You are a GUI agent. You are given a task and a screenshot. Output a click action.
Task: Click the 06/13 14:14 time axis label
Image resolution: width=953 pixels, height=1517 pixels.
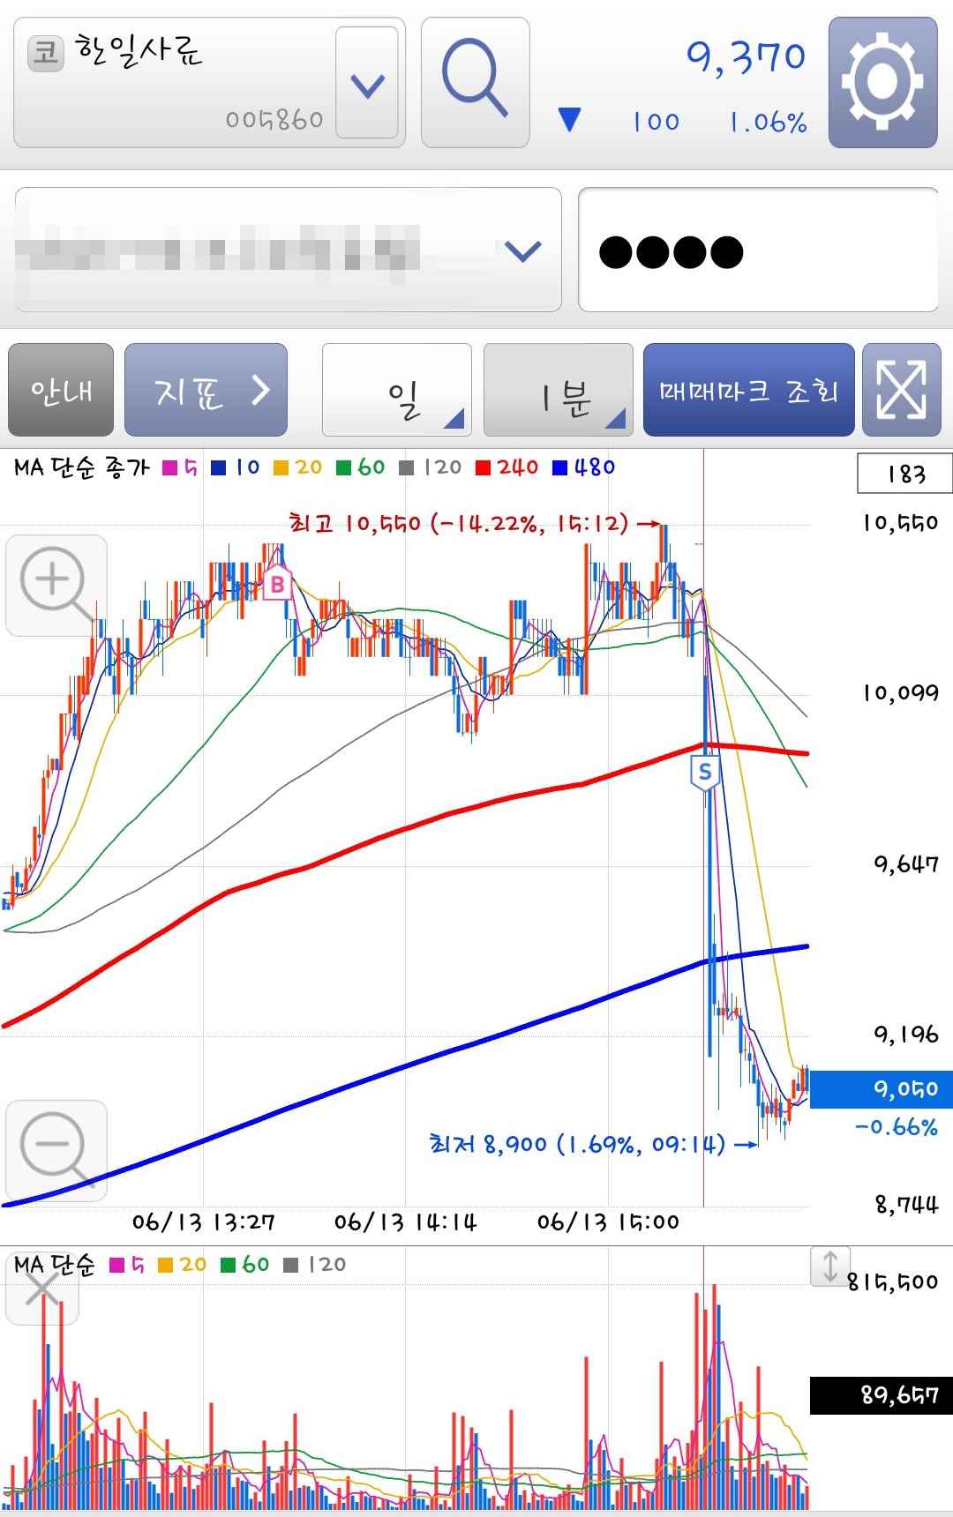click(405, 1222)
